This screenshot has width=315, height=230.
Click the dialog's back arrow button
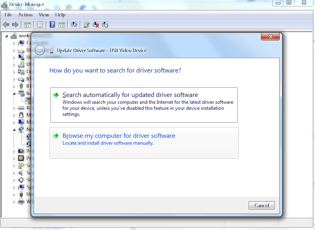(40, 50)
